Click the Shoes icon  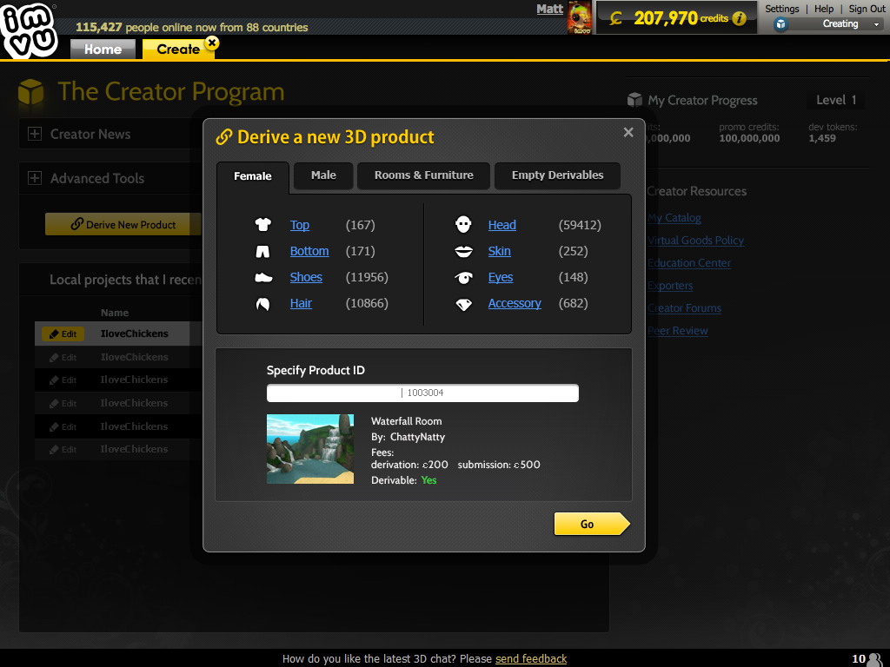point(263,277)
